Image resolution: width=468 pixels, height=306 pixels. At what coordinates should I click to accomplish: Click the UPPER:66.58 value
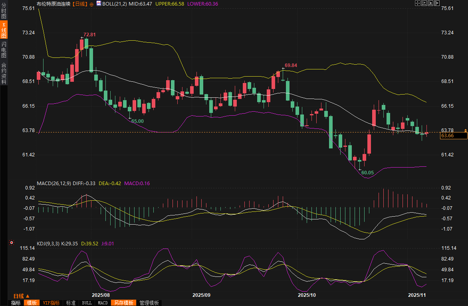pos(170,4)
